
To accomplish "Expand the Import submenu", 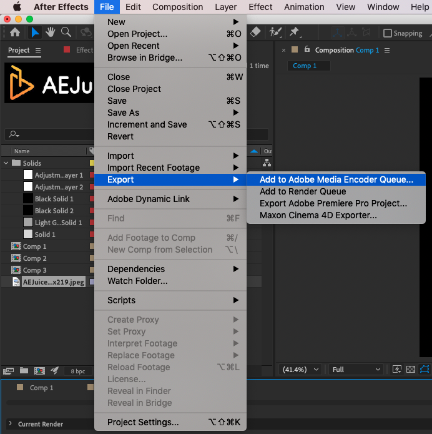I will coord(170,156).
